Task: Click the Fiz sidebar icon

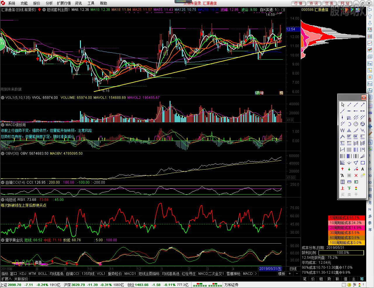Action: coord(370,84)
